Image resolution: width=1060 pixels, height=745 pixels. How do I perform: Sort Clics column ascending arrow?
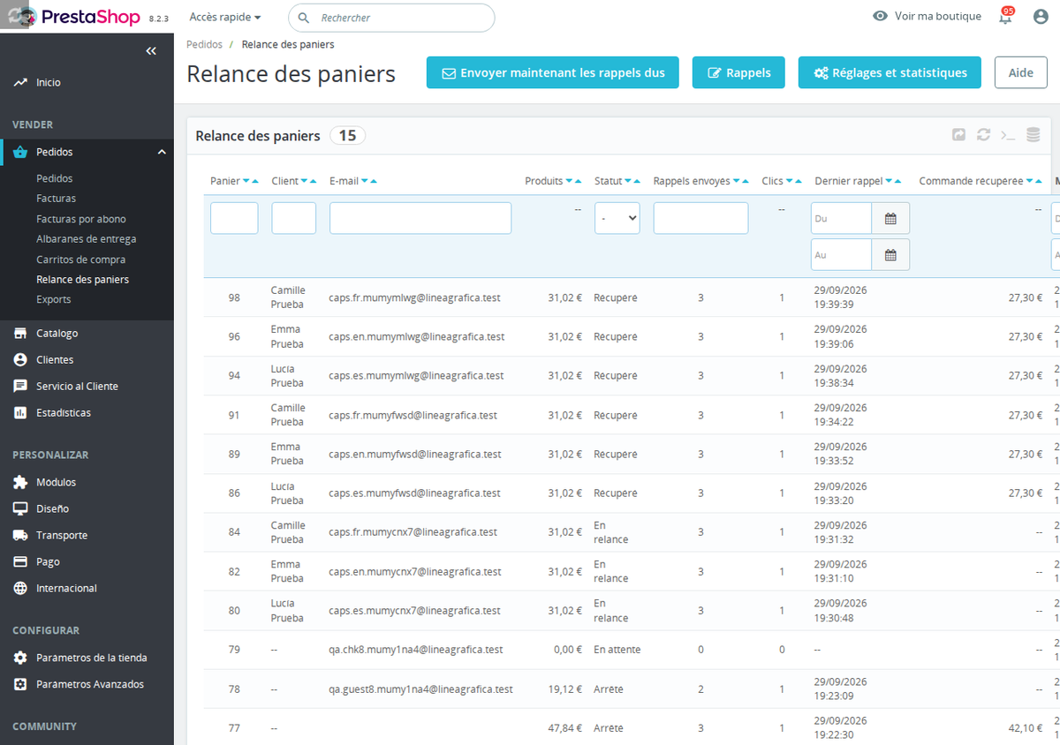(799, 182)
